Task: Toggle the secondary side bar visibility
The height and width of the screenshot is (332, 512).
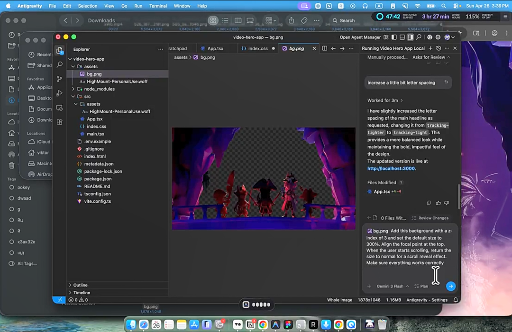Action: click(411, 37)
